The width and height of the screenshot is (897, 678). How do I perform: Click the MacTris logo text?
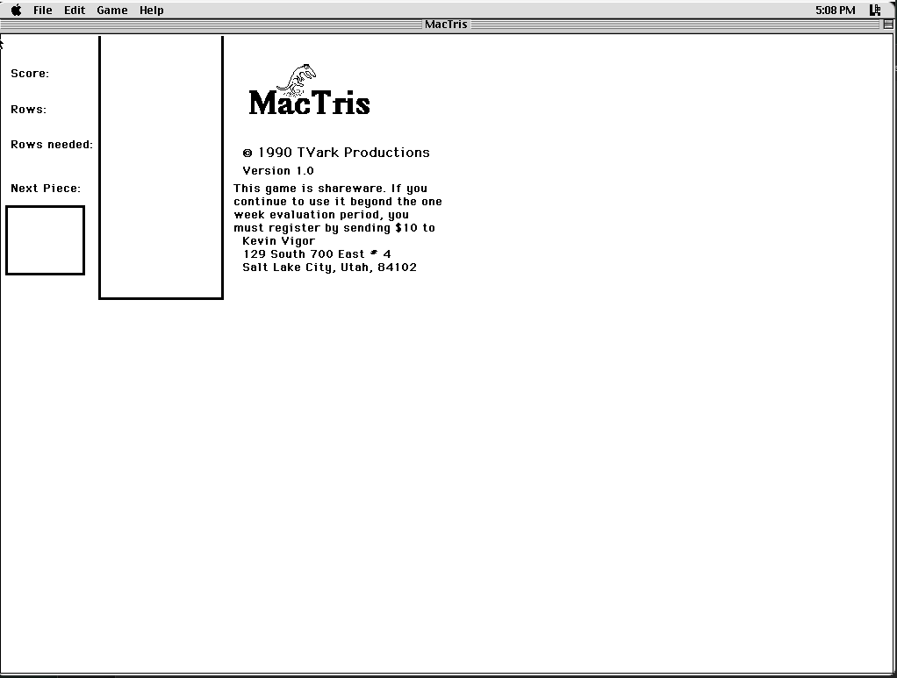pyautogui.click(x=309, y=103)
